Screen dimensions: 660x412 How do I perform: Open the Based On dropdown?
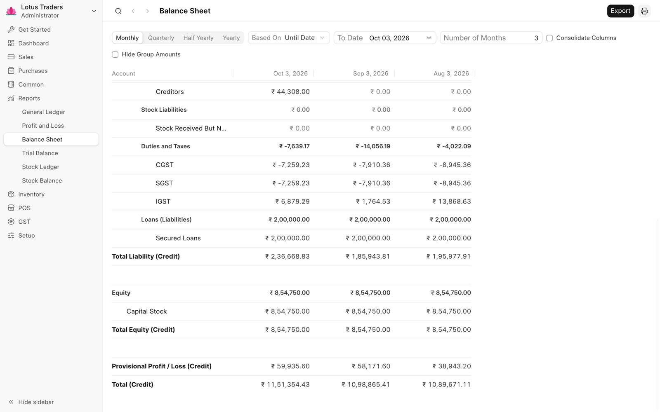coord(289,38)
